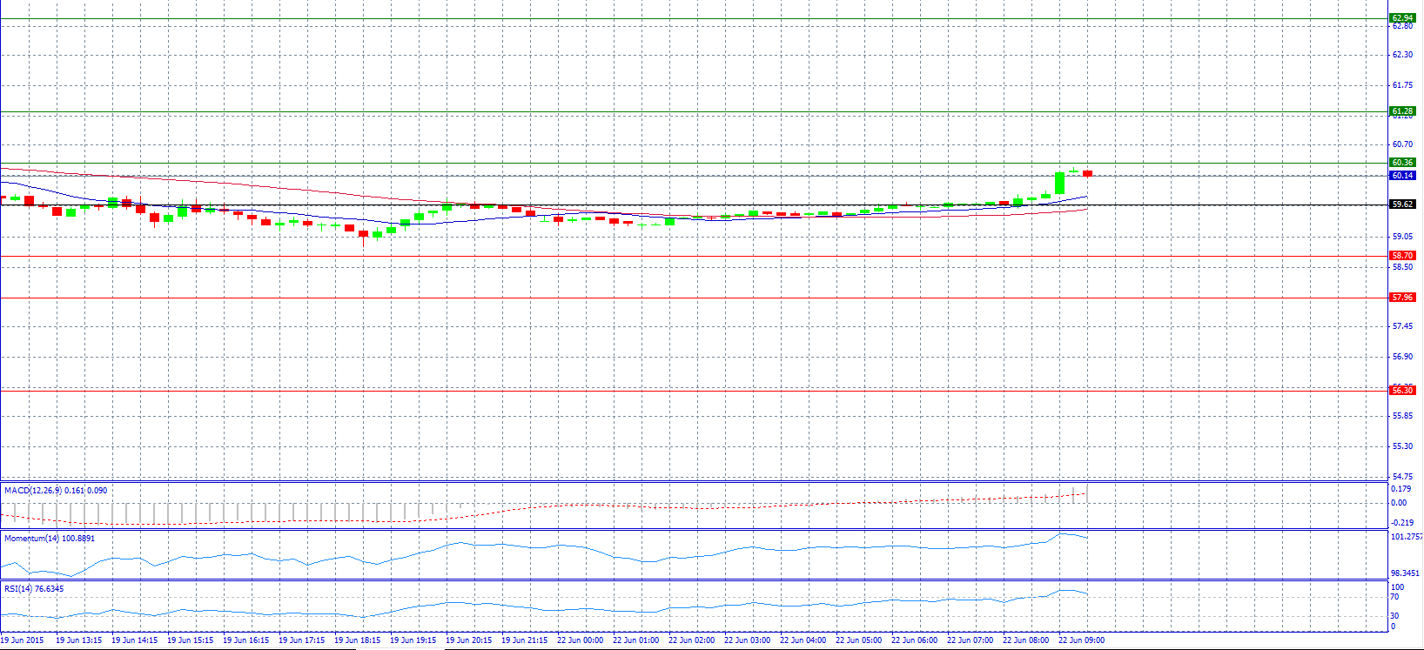Select the red 58.70 support level tag
The height and width of the screenshot is (650, 1424).
point(1402,256)
